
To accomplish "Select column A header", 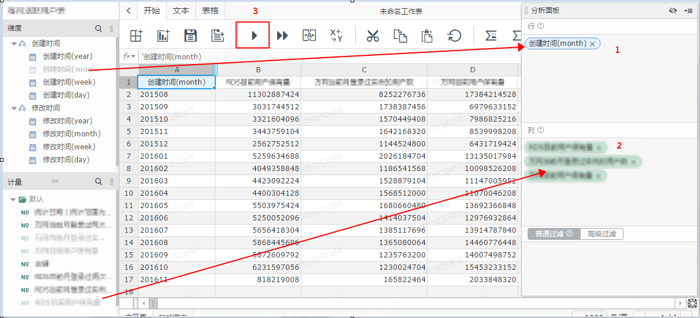I will [x=177, y=70].
